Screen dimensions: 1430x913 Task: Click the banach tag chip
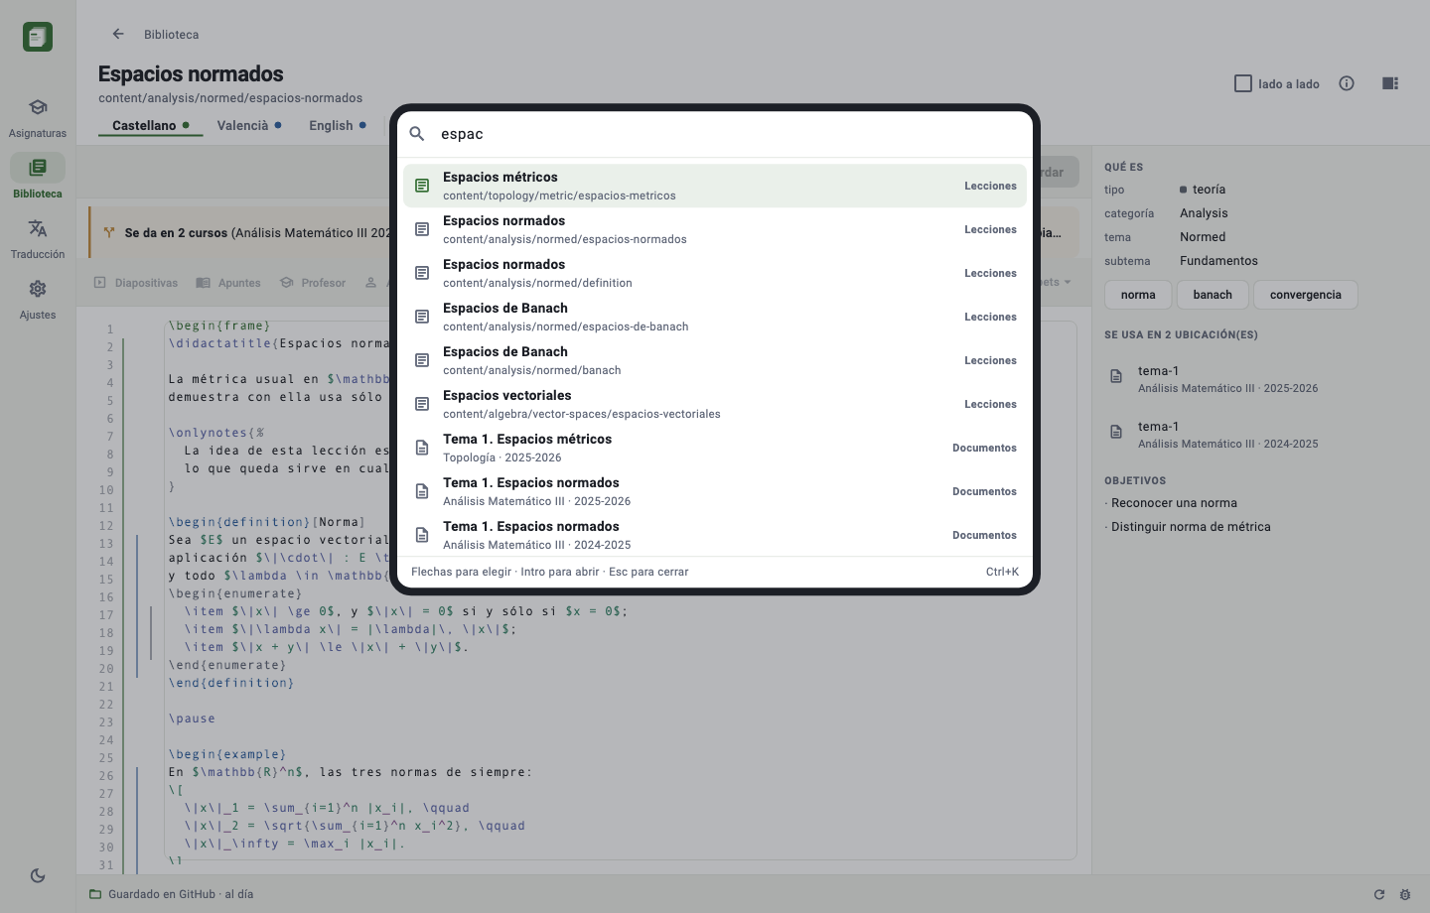[x=1213, y=295]
